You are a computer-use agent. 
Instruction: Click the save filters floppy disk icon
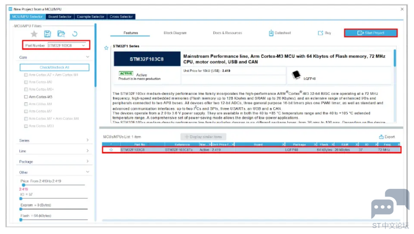point(47,34)
